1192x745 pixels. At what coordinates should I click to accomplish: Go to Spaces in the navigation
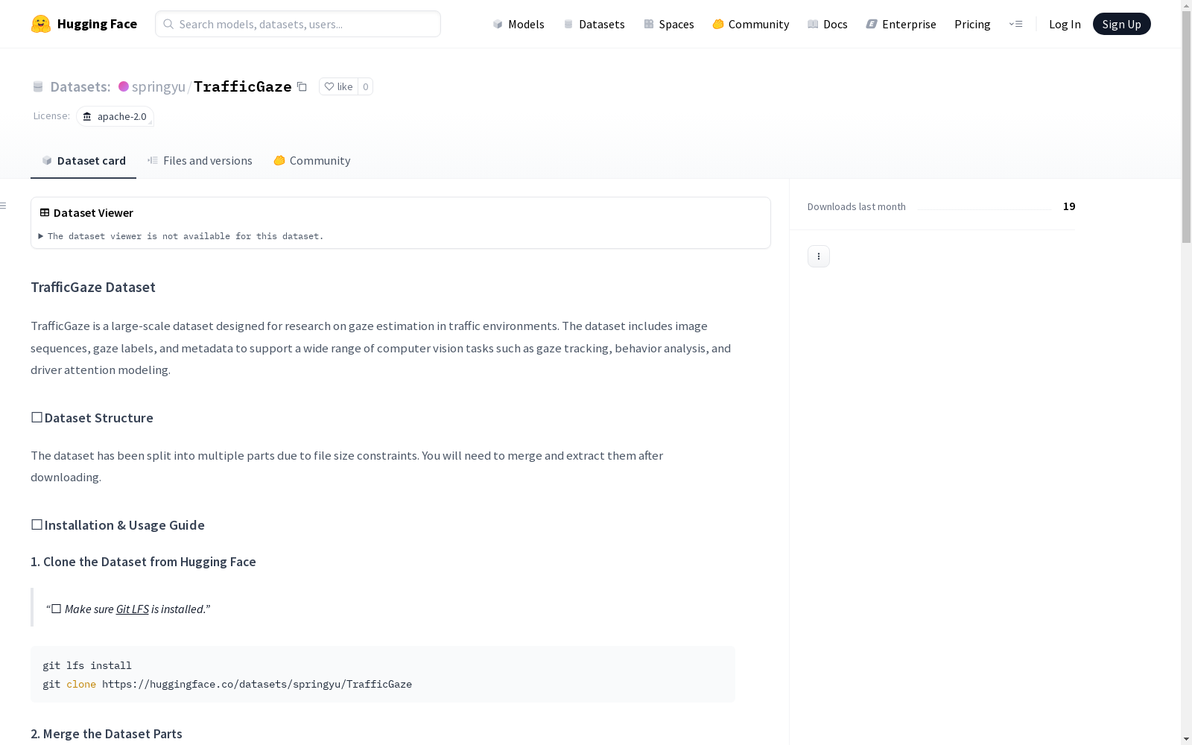[x=669, y=24]
